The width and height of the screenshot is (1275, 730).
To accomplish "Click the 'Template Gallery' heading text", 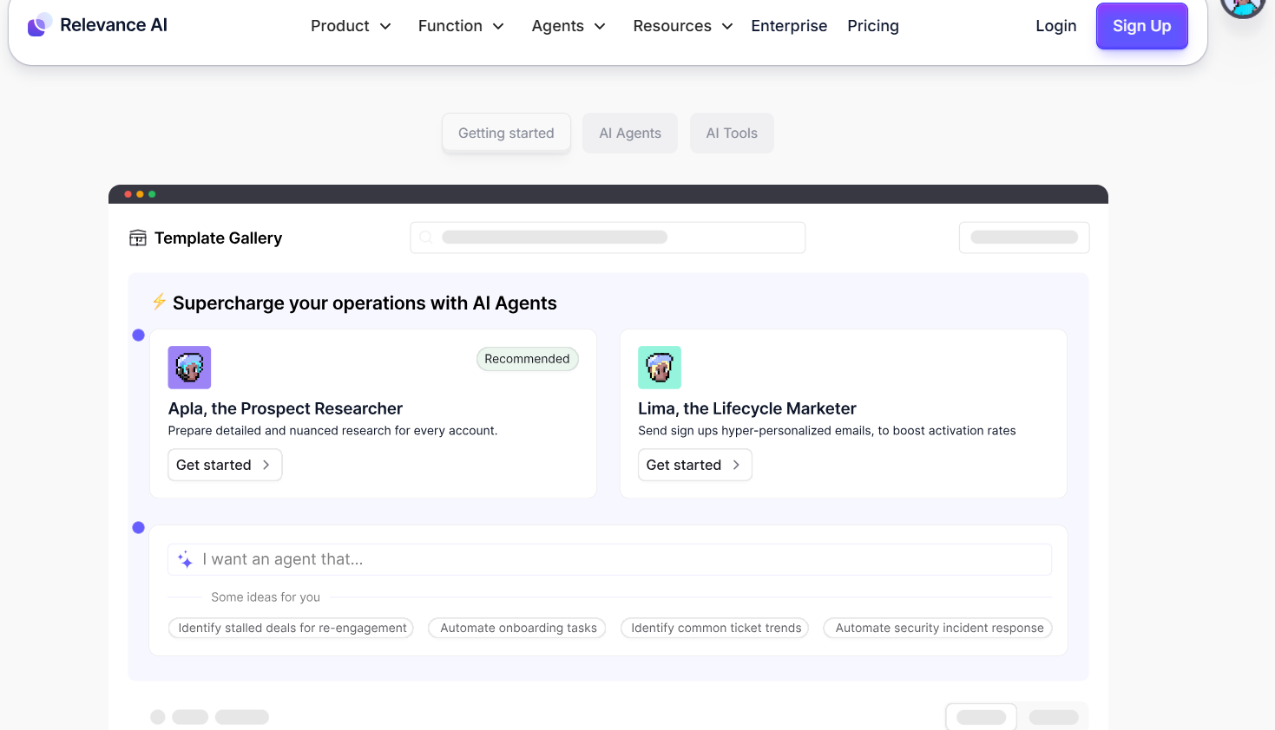I will tap(218, 238).
